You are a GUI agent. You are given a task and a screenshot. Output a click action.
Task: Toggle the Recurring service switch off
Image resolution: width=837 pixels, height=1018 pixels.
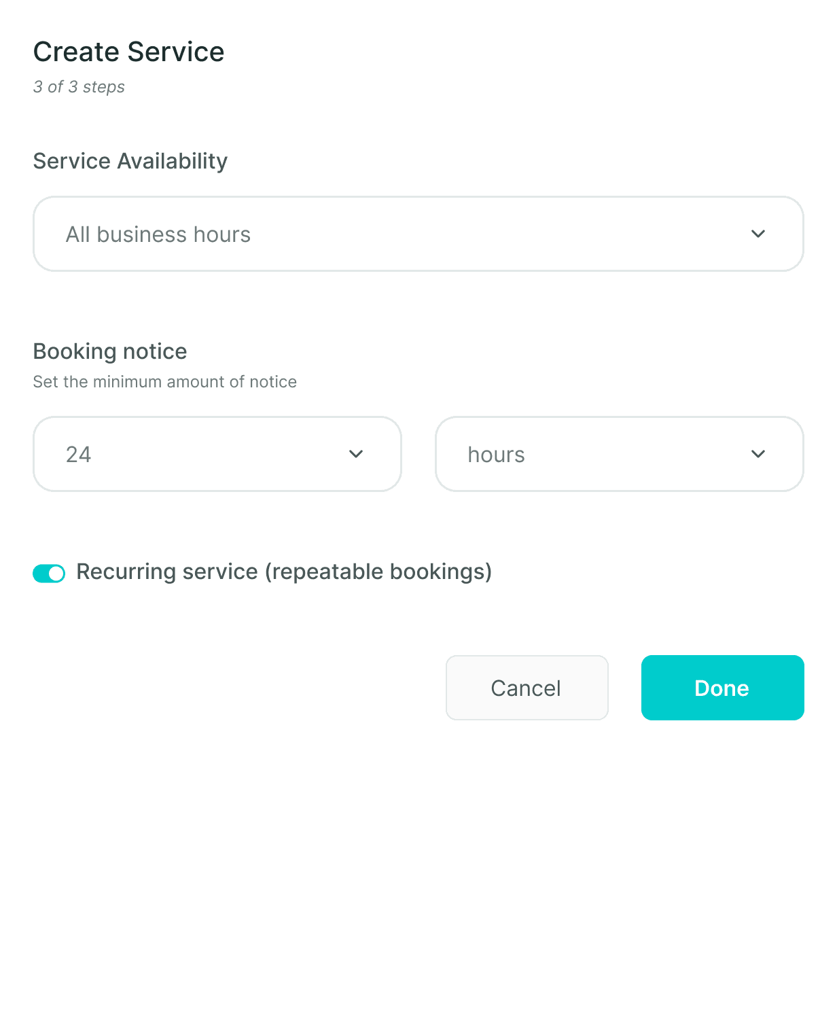tap(49, 574)
